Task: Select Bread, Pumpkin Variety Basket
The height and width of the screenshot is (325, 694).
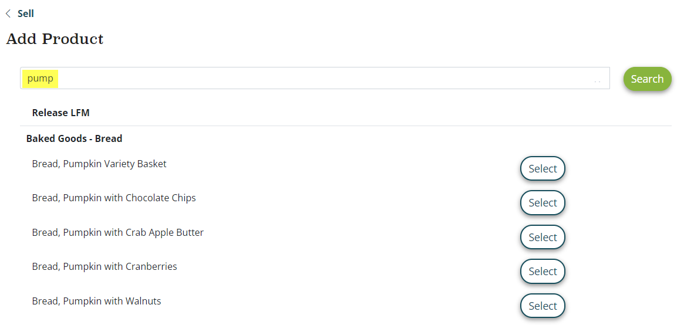Action: pyautogui.click(x=542, y=168)
